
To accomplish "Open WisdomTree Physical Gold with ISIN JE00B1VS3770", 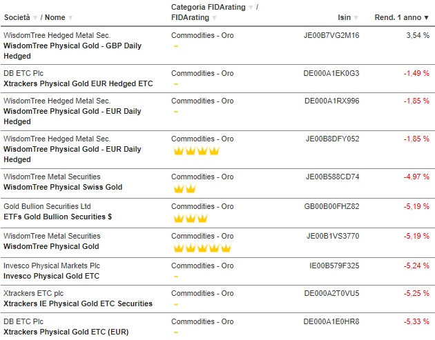I will tap(51, 246).
